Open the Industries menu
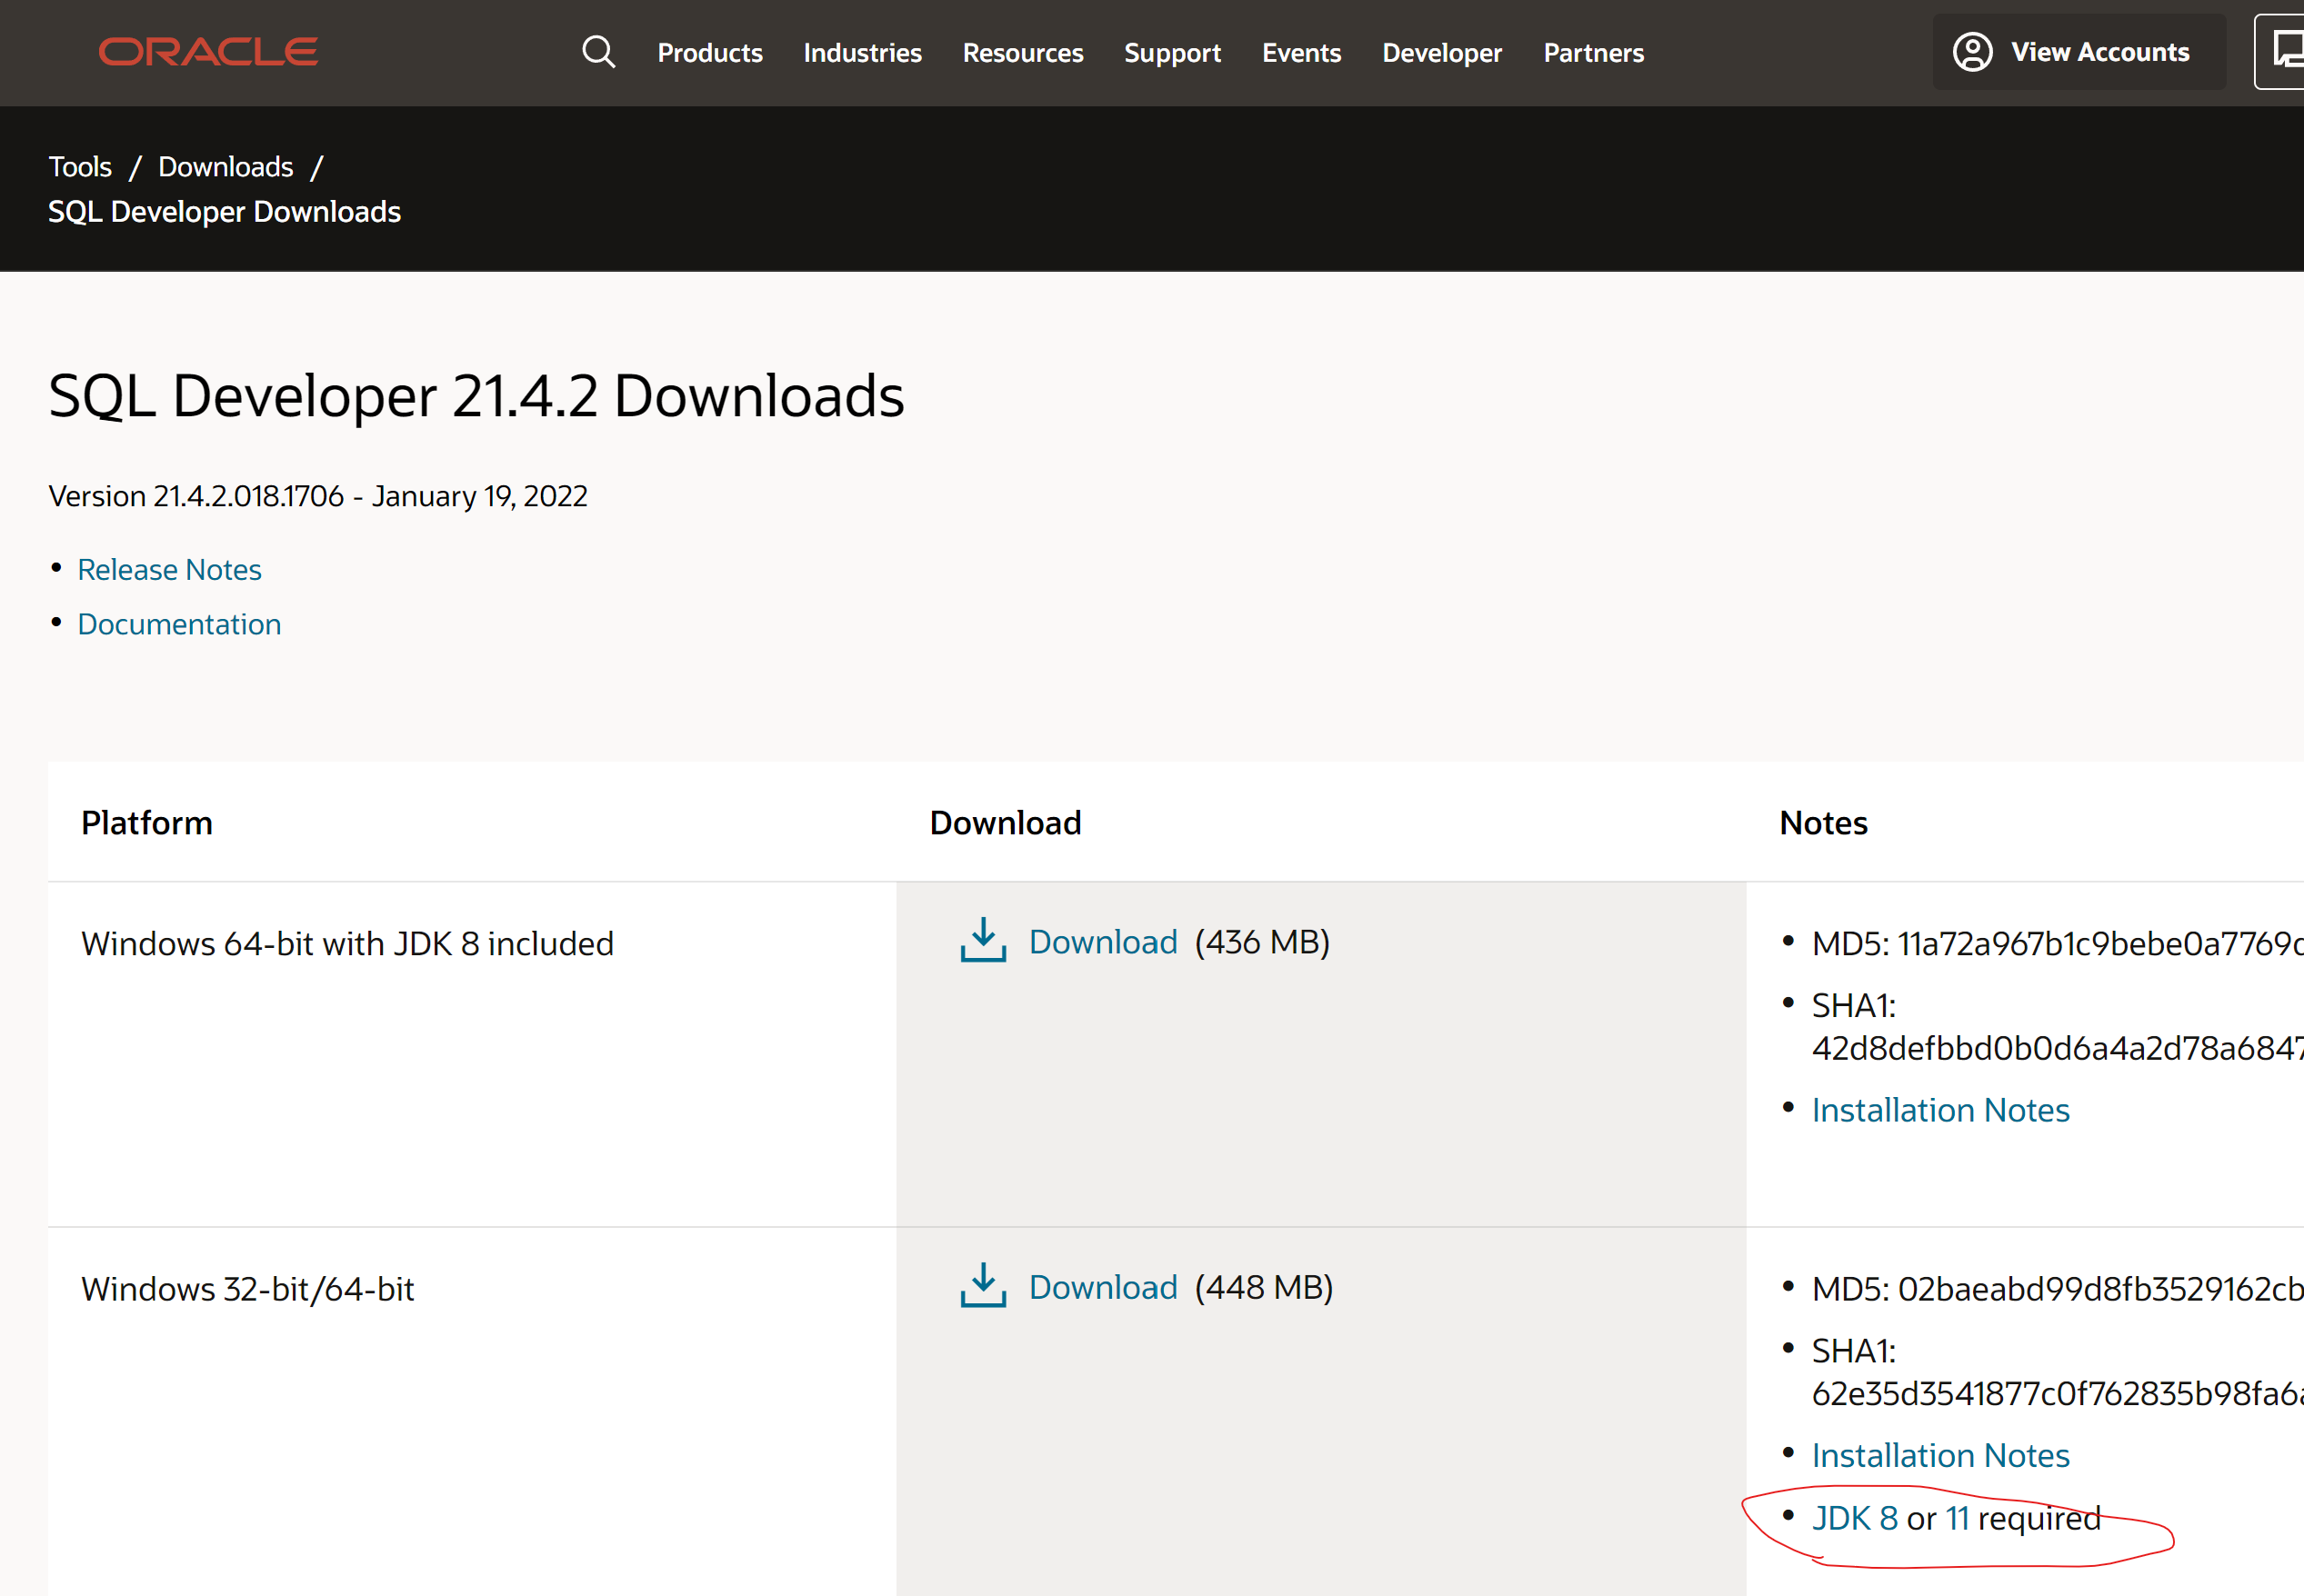Image resolution: width=2304 pixels, height=1596 pixels. point(861,53)
